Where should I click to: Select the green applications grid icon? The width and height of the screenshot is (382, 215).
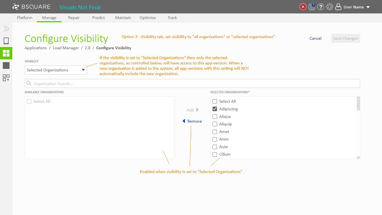[6, 53]
